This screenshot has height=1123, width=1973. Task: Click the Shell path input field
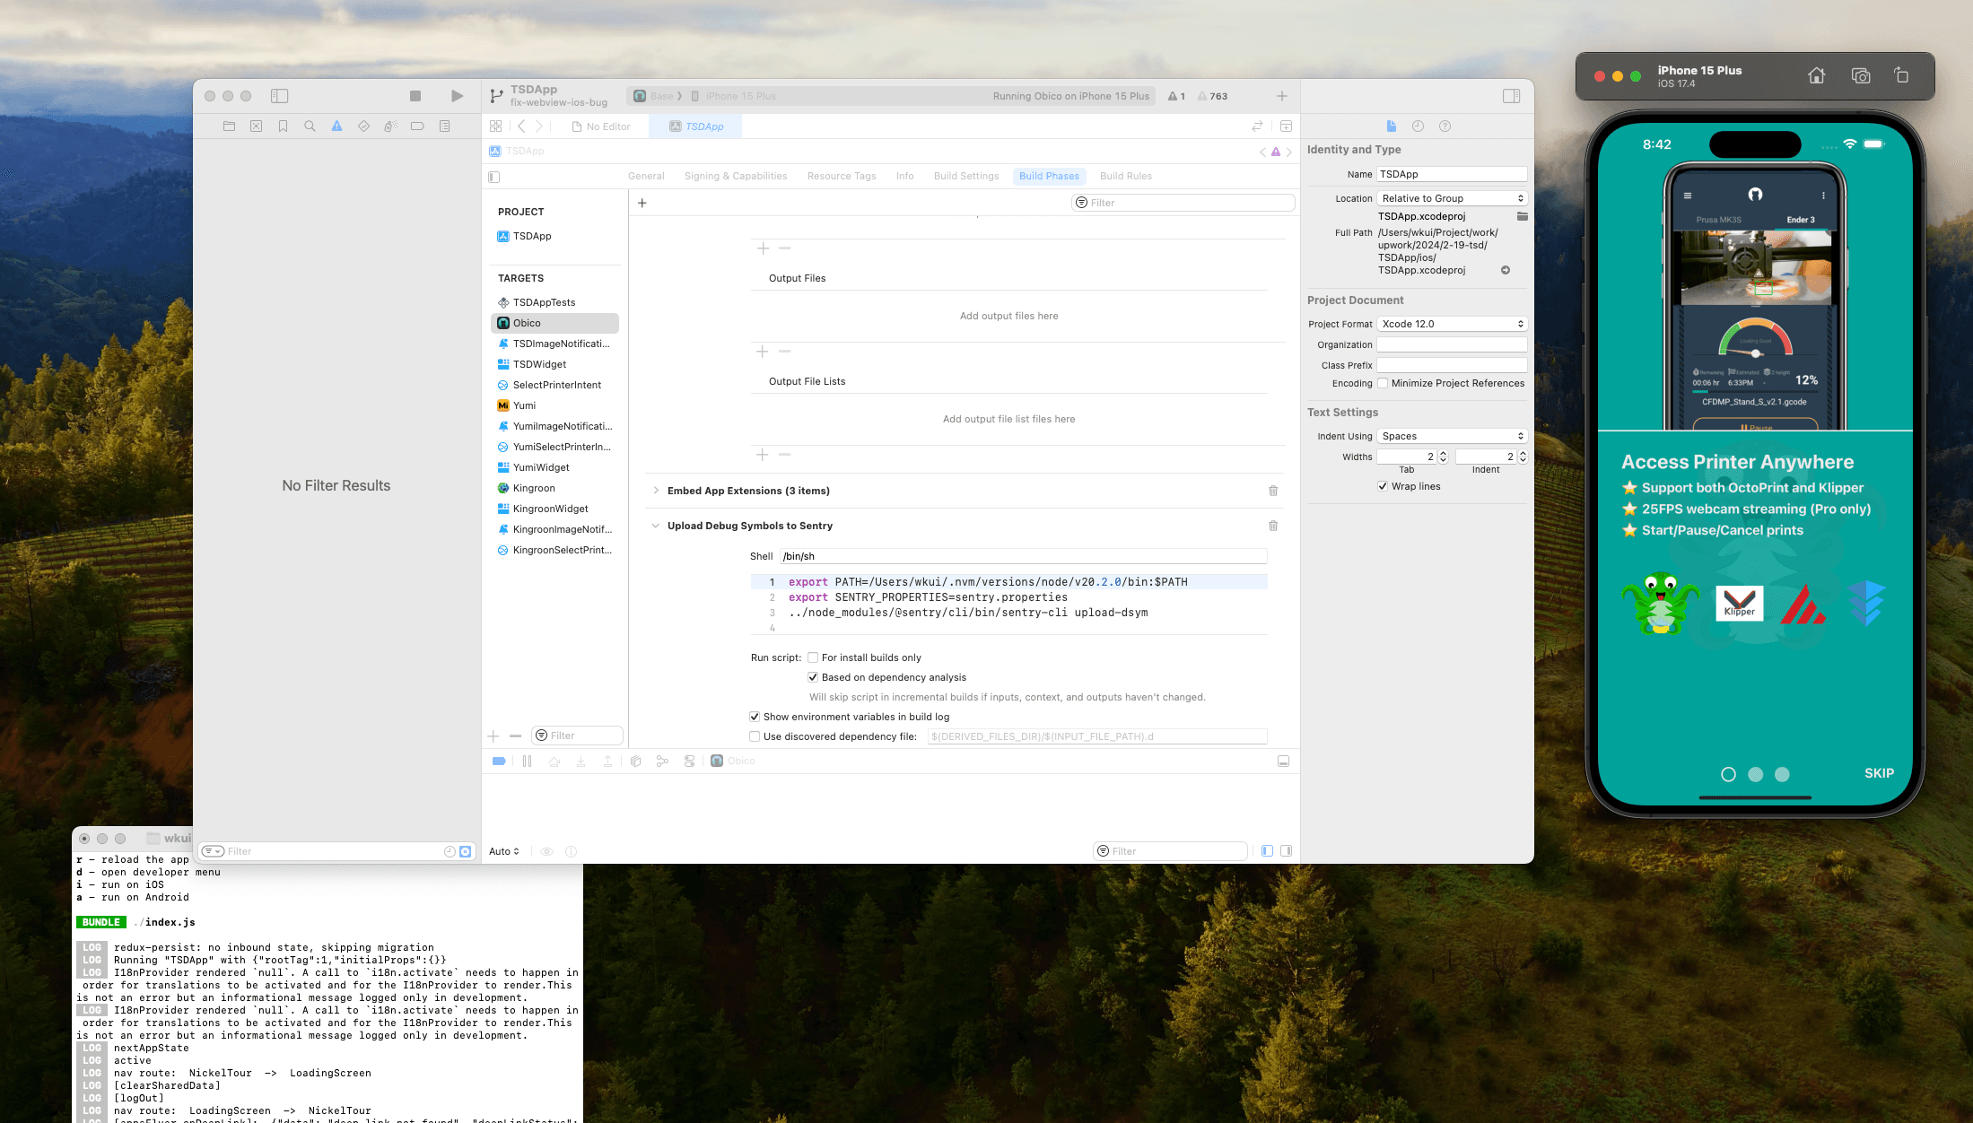[1023, 556]
